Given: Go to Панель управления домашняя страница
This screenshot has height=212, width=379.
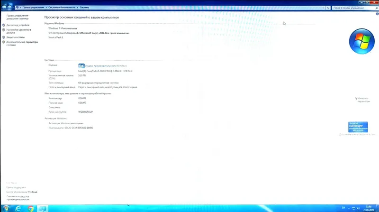Looking at the screenshot, I should pos(18,17).
